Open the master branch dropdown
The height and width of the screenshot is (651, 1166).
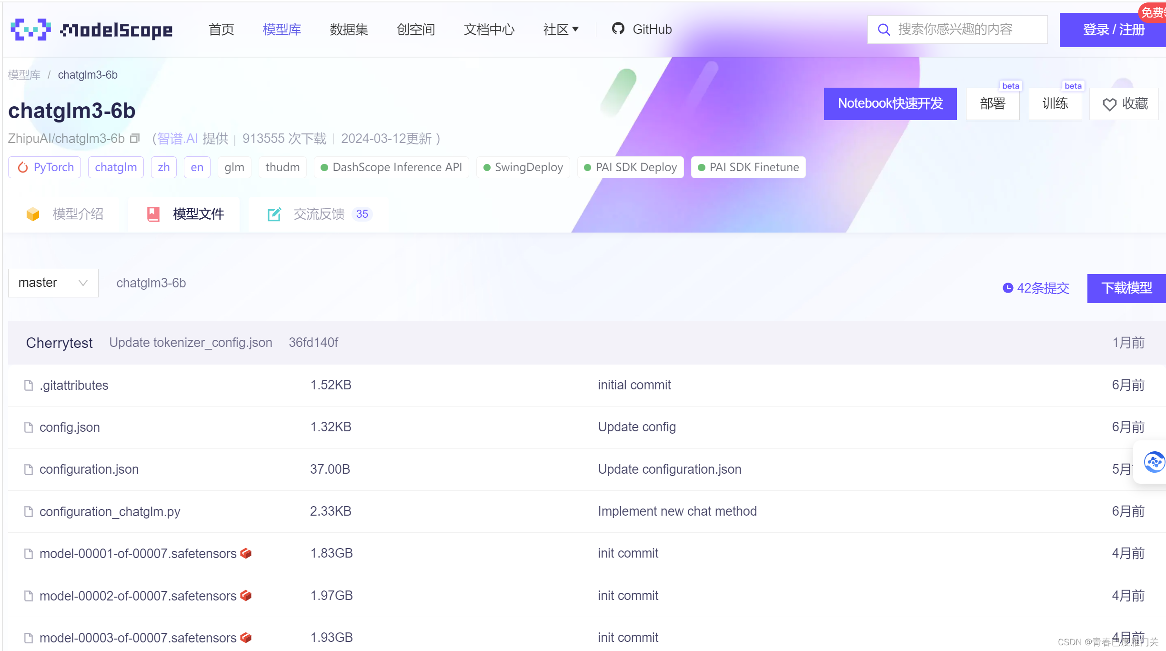(53, 283)
